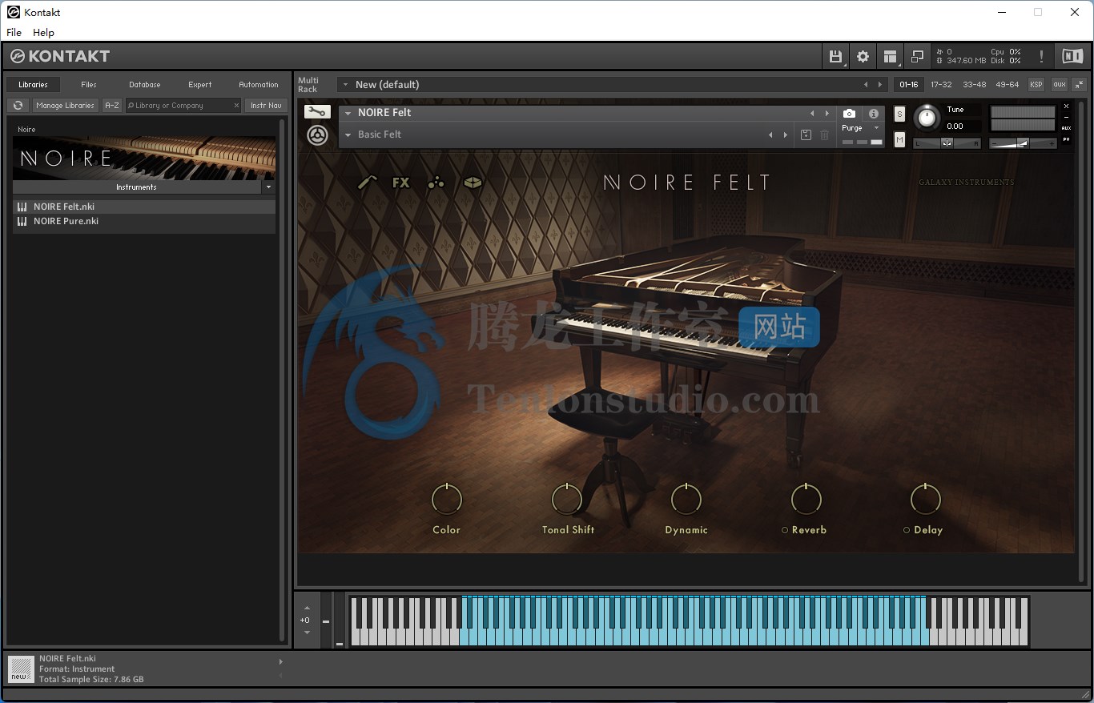Switch to the Database tab
Image resolution: width=1094 pixels, height=703 pixels.
[145, 84]
